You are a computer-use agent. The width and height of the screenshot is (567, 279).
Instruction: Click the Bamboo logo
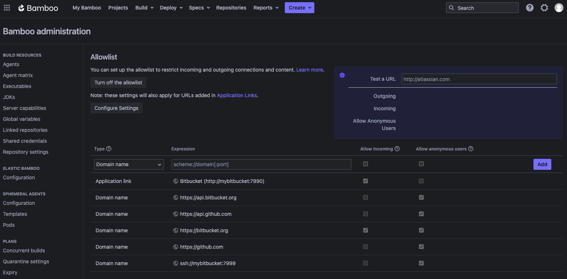38,8
